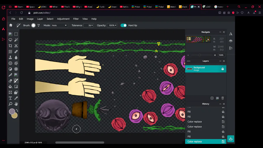The image size is (263, 148).
Task: Select the Blur droplet tool
Action: point(16,57)
